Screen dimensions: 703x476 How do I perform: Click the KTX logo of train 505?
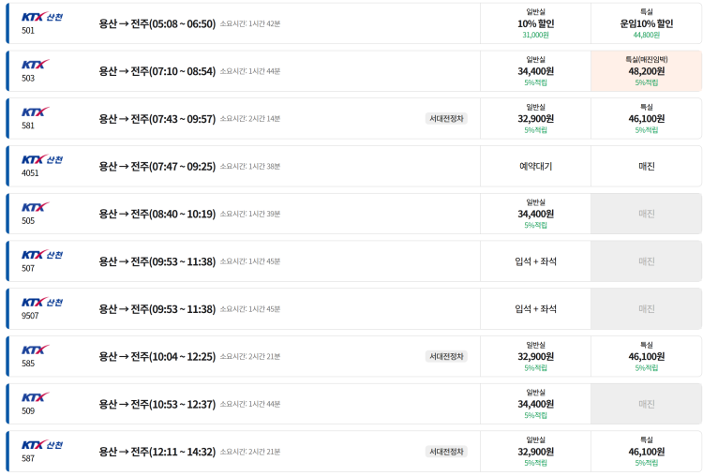[x=36, y=207]
